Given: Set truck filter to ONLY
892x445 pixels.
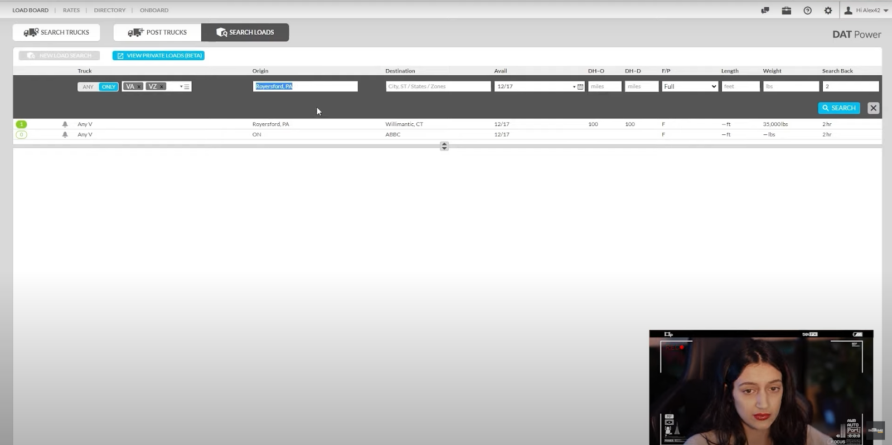Looking at the screenshot, I should [109, 87].
